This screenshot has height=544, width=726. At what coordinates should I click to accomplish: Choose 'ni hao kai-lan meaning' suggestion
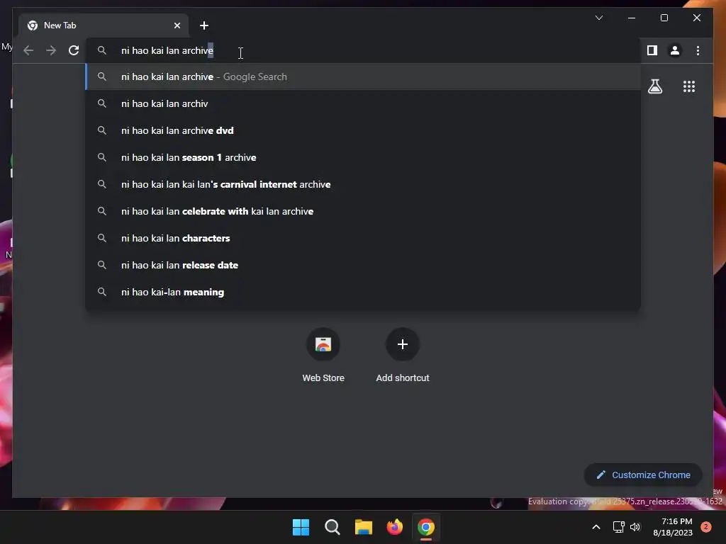coord(363,292)
